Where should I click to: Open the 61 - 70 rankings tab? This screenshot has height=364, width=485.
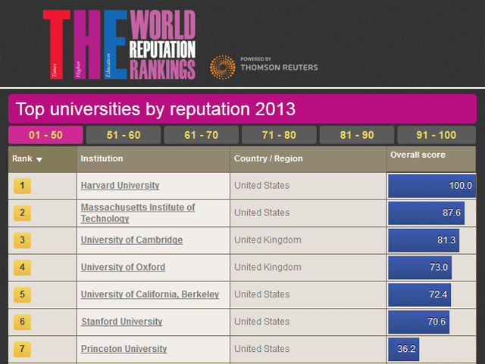200,135
